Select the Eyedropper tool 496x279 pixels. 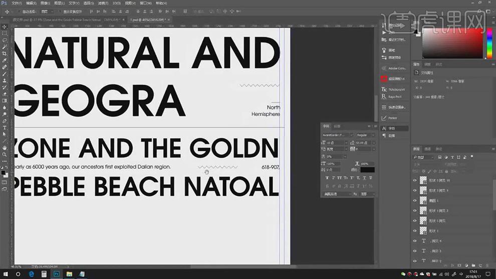pyautogui.click(x=5, y=60)
